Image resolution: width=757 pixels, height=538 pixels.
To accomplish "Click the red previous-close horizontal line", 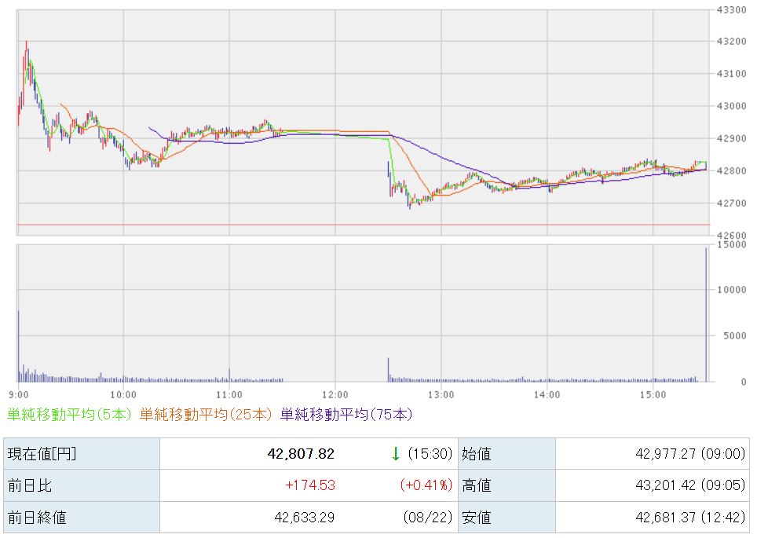I will point(364,225).
